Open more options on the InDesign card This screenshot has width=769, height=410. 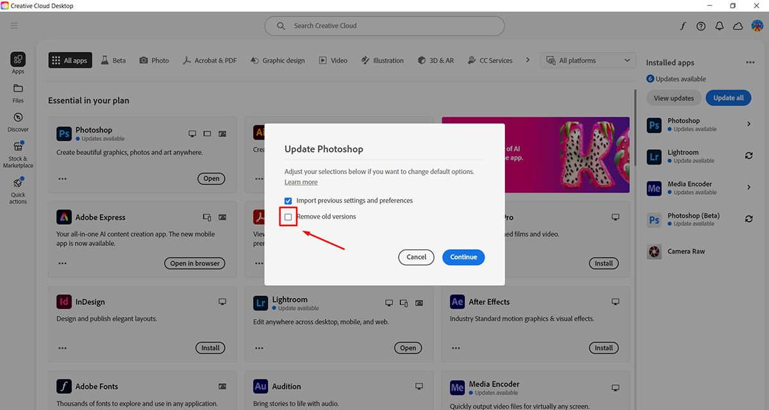[x=62, y=348]
